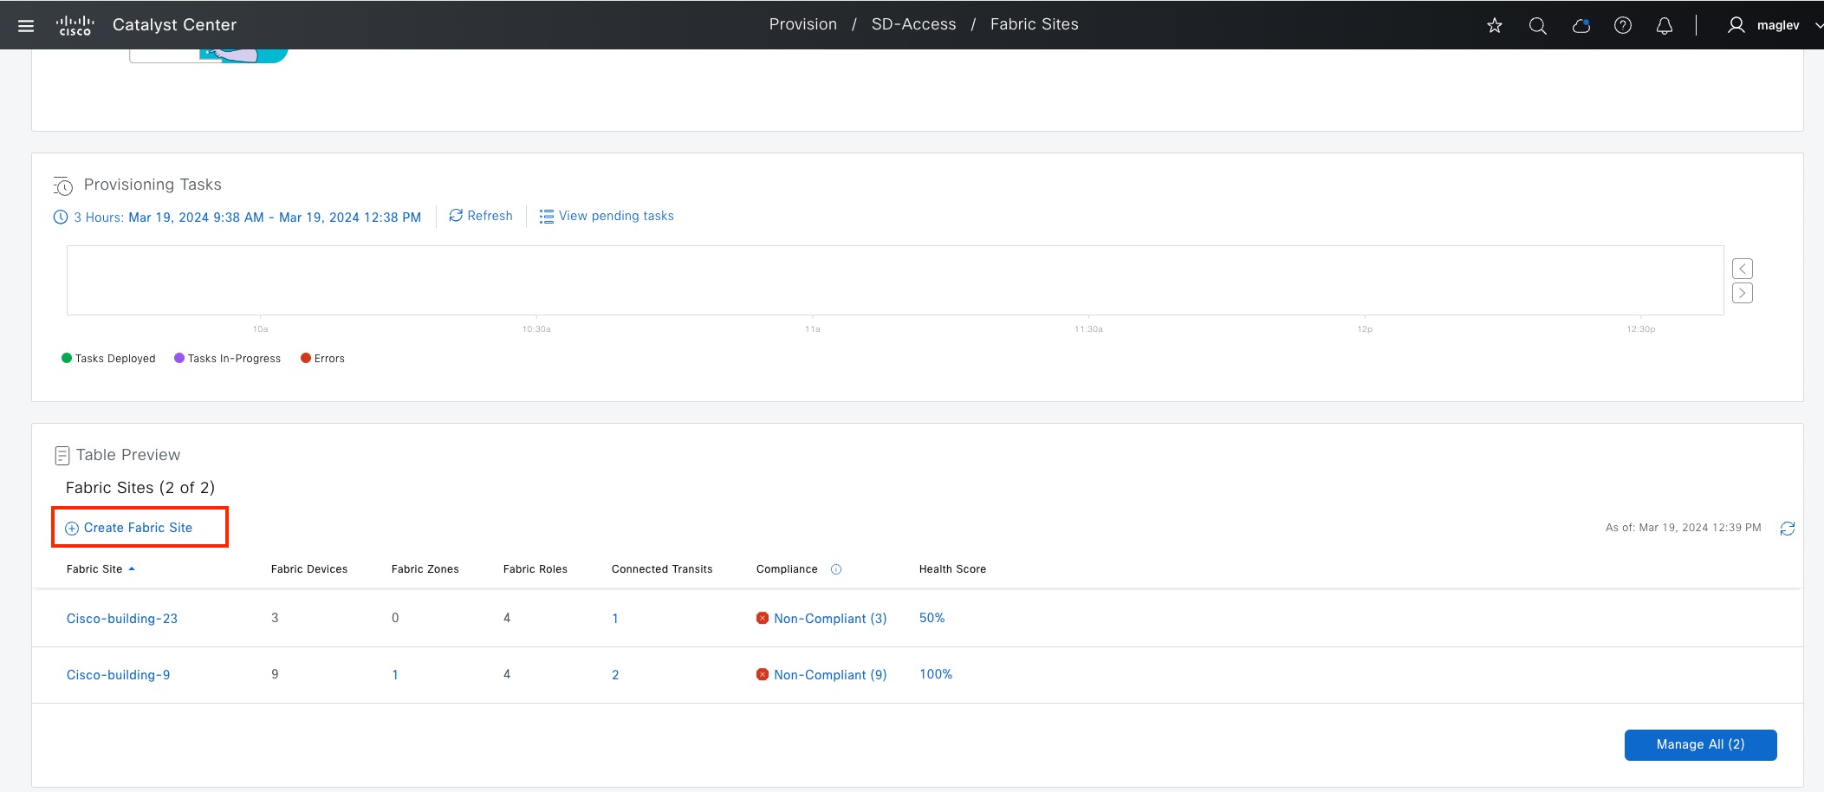The width and height of the screenshot is (1824, 792).
Task: Open the global search icon
Action: tap(1537, 25)
